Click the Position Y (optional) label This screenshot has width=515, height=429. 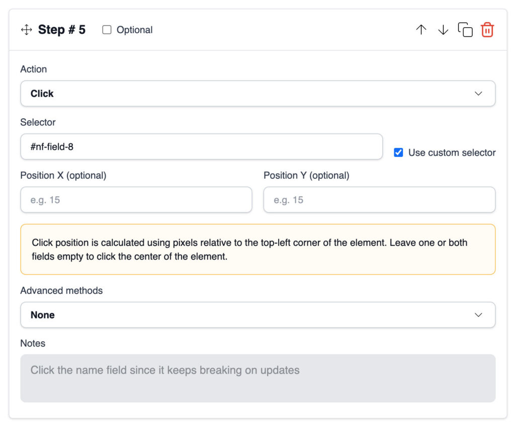(x=306, y=176)
